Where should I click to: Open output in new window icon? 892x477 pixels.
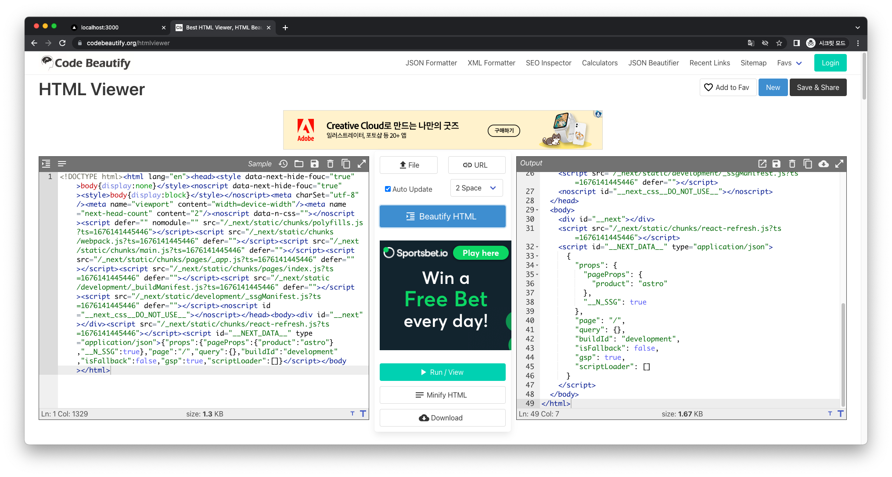762,164
